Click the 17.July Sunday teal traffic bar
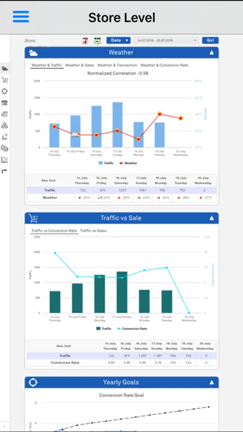 [122, 292]
